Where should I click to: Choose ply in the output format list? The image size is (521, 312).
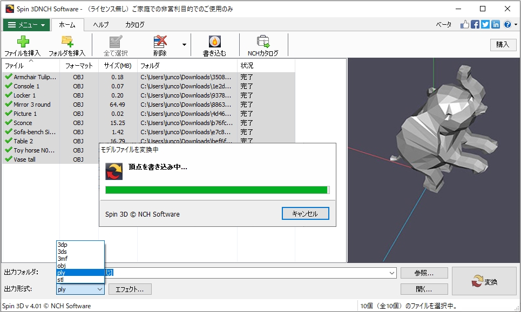pos(80,273)
